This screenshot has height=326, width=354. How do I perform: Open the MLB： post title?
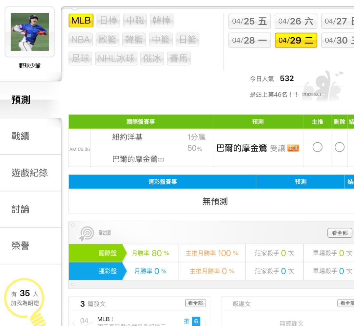(x=106, y=319)
